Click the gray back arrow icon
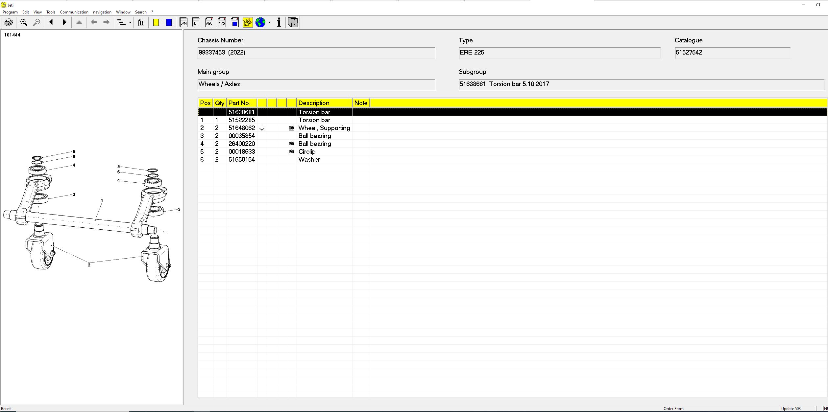The height and width of the screenshot is (412, 828). coord(94,22)
